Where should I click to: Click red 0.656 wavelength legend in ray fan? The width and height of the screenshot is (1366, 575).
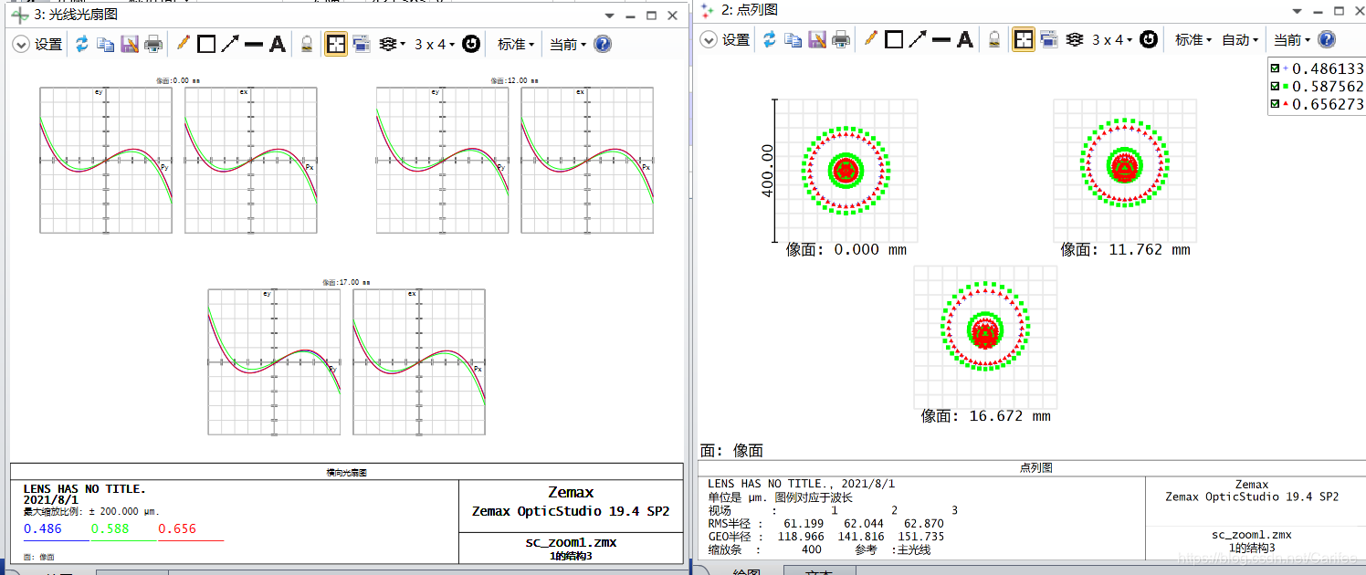coord(177,528)
